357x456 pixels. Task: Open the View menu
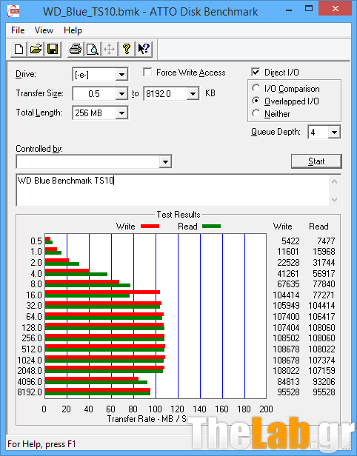click(x=44, y=30)
